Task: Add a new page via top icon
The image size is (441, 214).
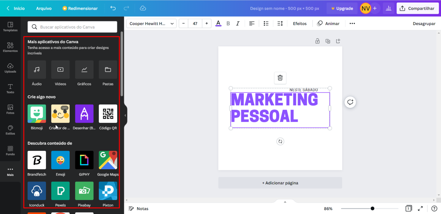Action: (338, 41)
